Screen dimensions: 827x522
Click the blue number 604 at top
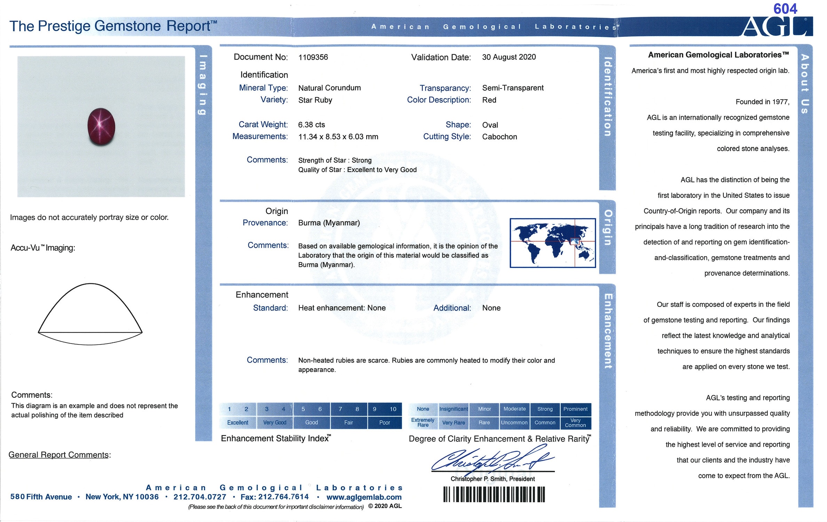(785, 9)
